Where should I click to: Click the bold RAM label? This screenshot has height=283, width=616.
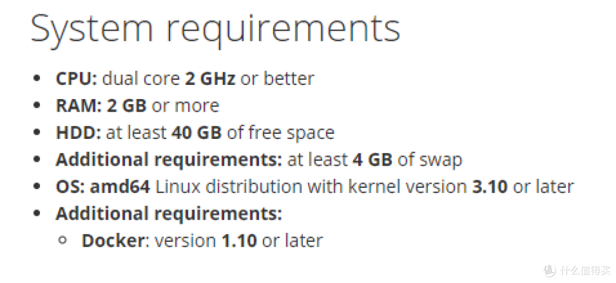(x=78, y=106)
